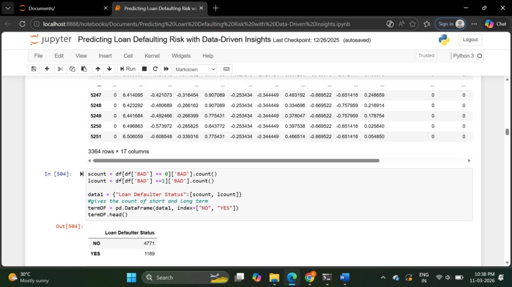Open the View menu
Screen dimensions: 512x287
[x=81, y=56]
